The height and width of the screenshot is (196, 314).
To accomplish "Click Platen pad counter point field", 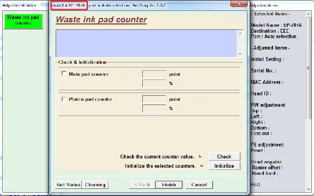I will pos(154,99).
